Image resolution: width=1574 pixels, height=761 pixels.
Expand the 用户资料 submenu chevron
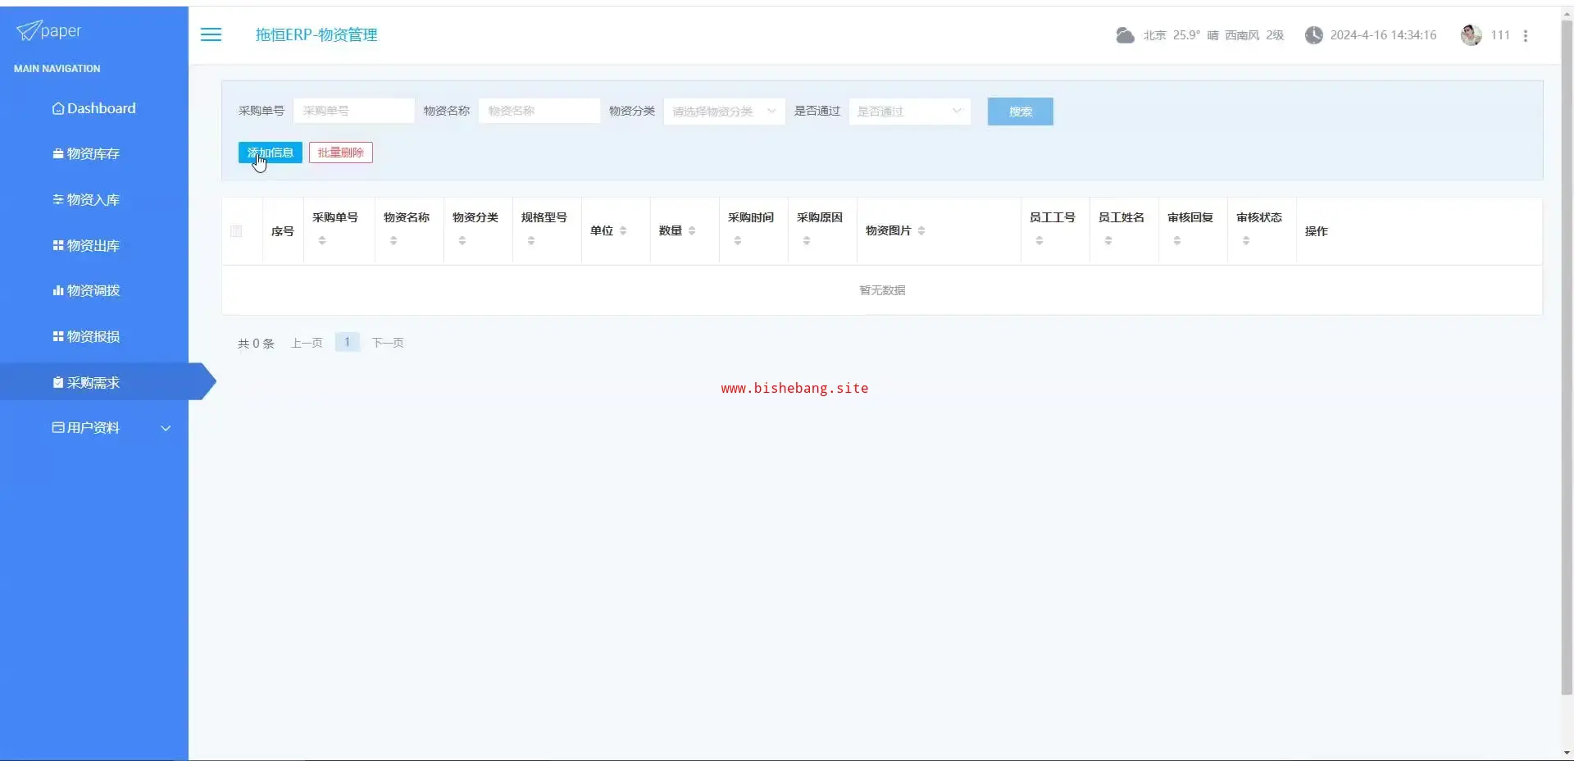tap(166, 428)
